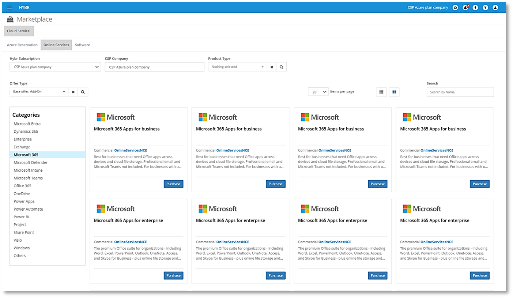The height and width of the screenshot is (298, 513).
Task: Search by Offer Type magnifier
Action: click(83, 92)
